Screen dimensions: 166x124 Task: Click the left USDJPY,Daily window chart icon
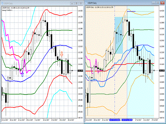pyautogui.click(x=2, y=3)
